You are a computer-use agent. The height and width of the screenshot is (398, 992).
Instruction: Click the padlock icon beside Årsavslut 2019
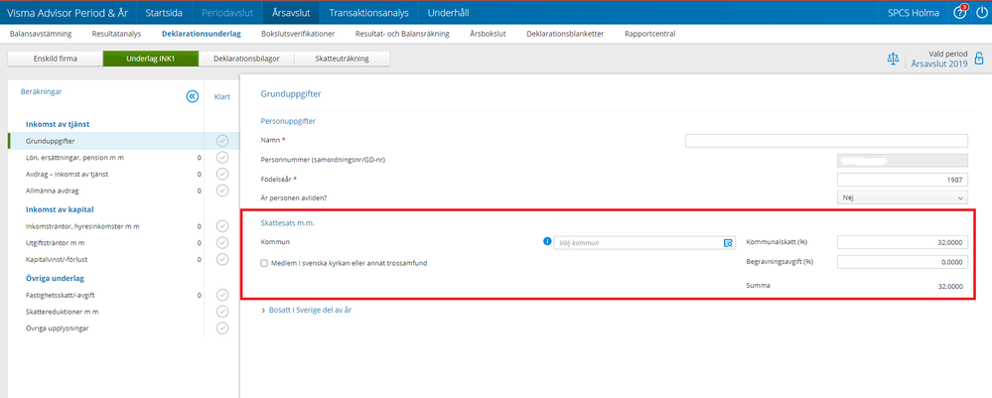pyautogui.click(x=979, y=59)
